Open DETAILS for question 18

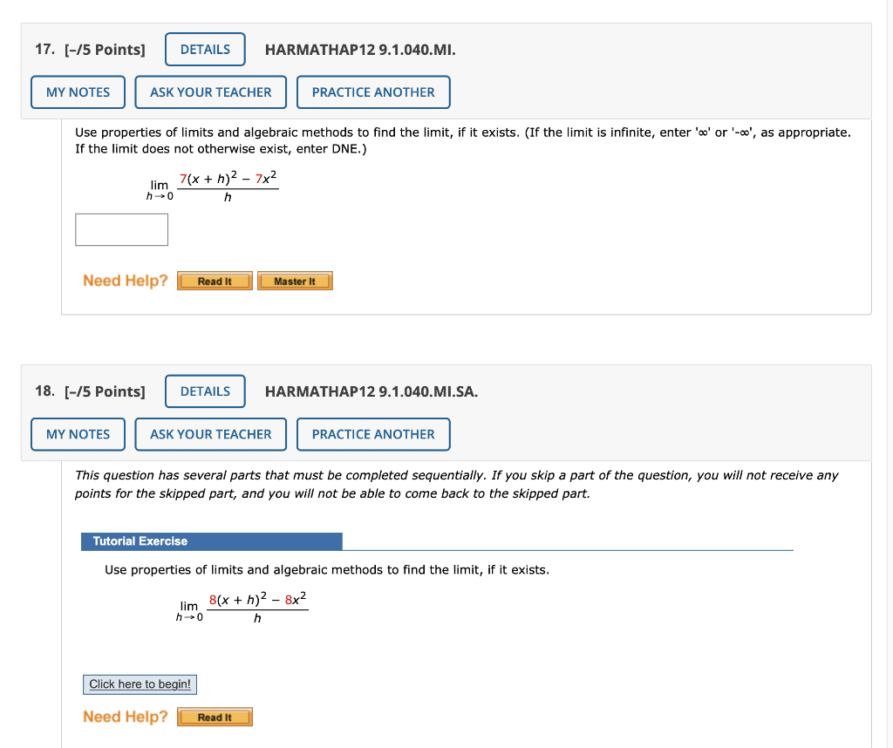point(205,391)
